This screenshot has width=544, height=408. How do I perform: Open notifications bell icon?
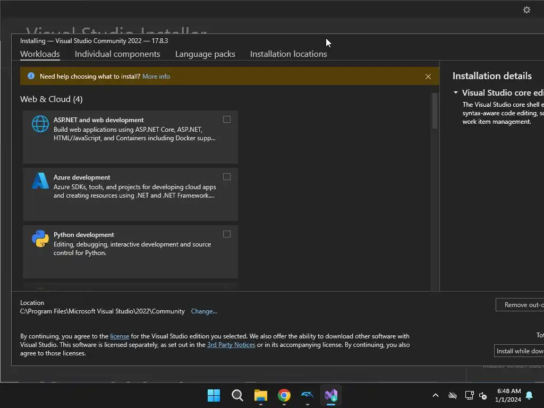[529, 395]
